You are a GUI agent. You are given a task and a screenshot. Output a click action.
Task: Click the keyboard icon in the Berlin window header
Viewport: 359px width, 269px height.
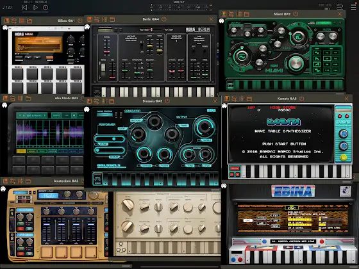coord(90,19)
